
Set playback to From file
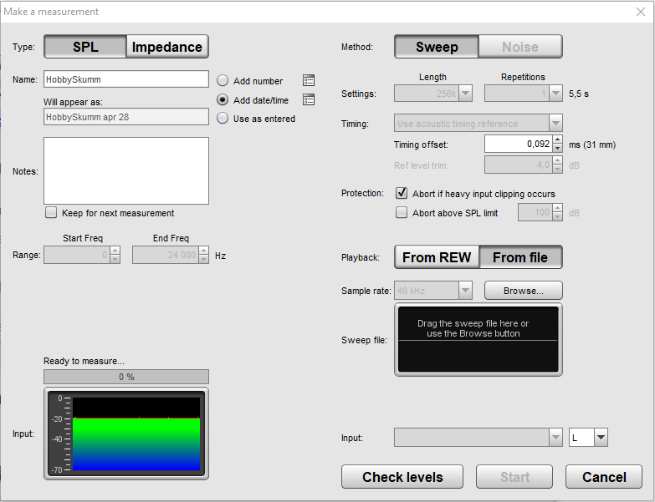click(x=520, y=257)
